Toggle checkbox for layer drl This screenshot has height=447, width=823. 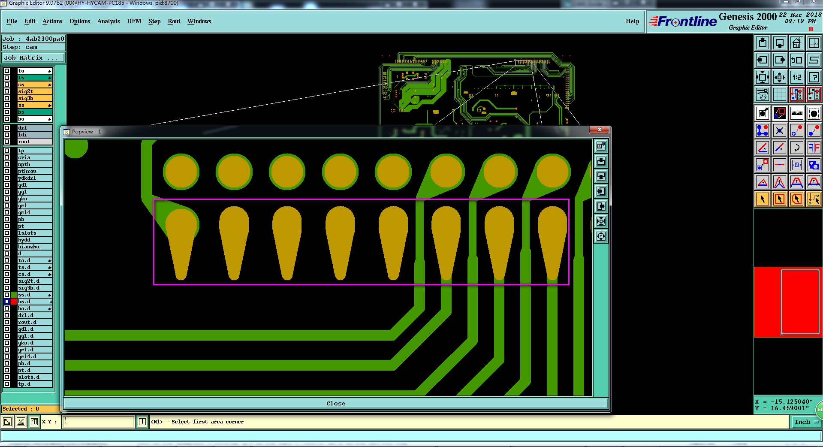[x=7, y=128]
